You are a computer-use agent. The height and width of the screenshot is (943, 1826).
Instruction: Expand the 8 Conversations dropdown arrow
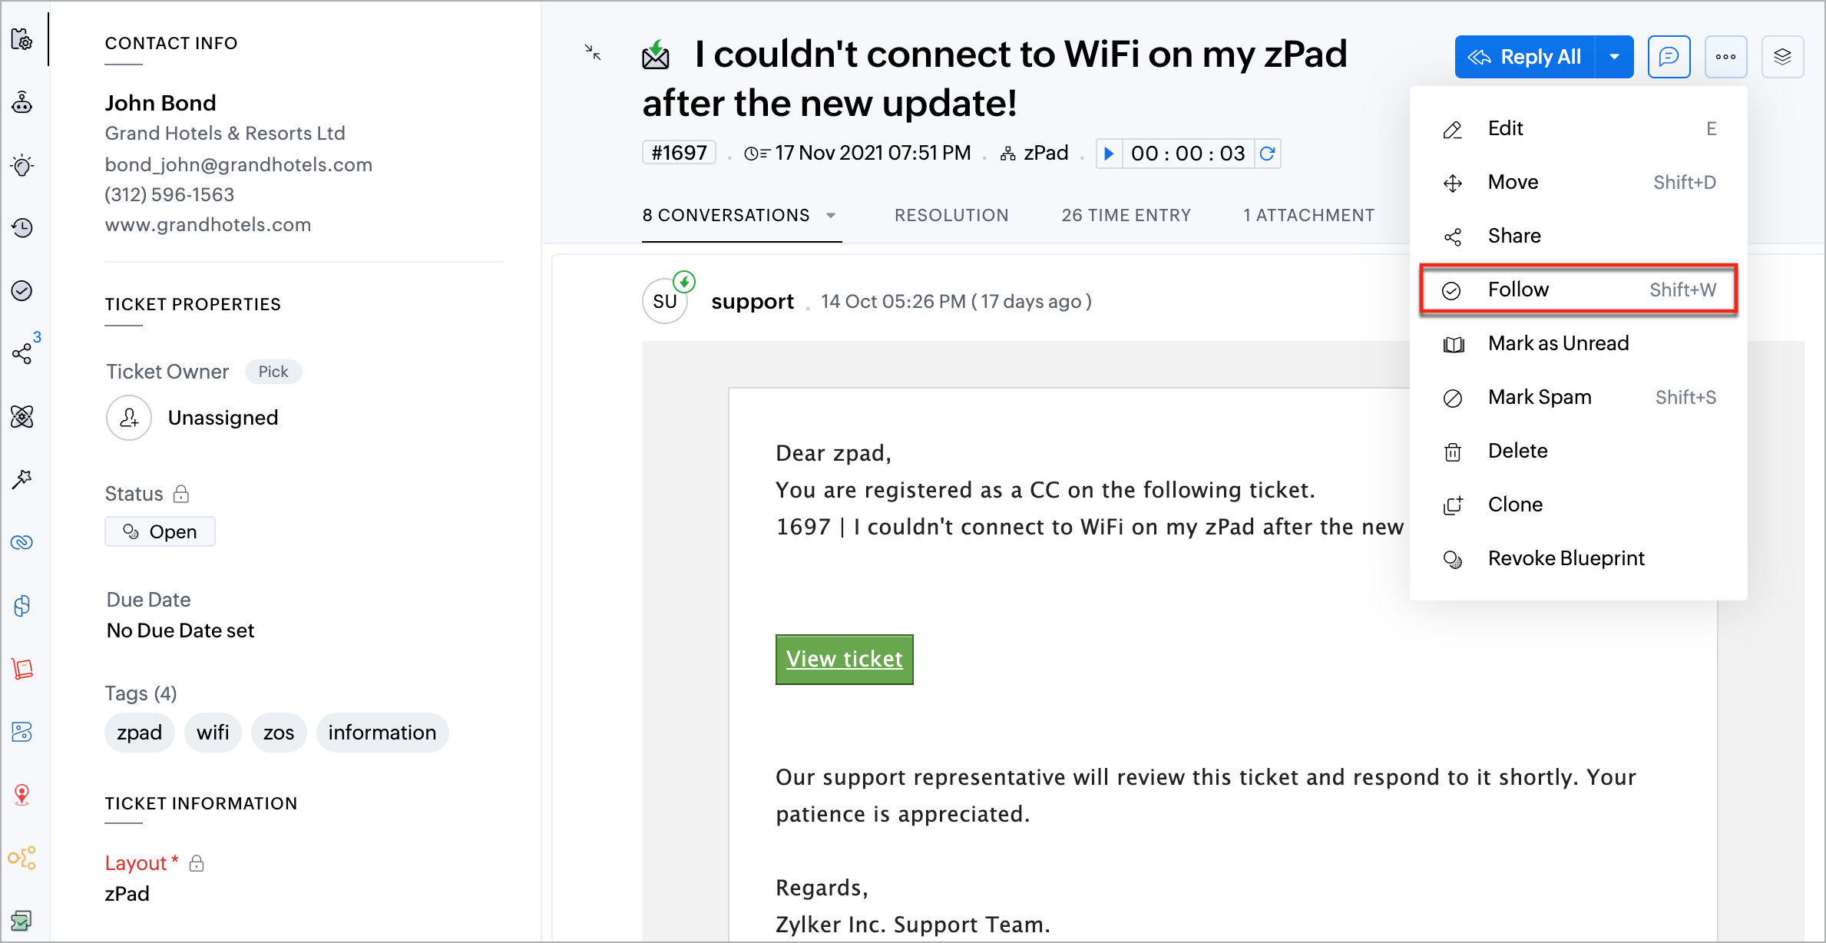(831, 216)
